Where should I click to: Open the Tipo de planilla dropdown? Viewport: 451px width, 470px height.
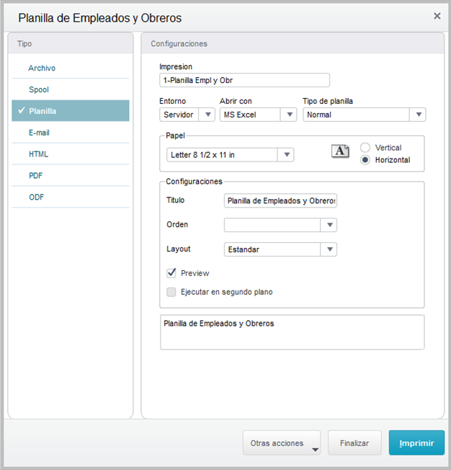tap(418, 115)
